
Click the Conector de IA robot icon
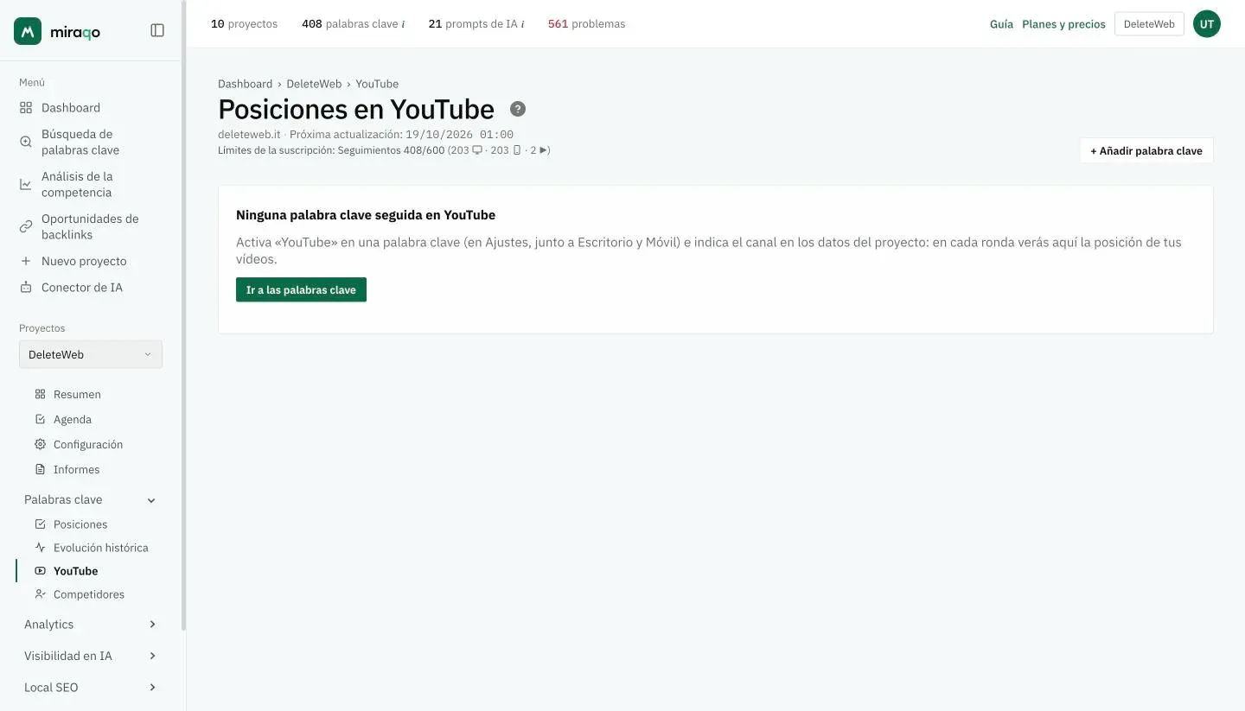point(26,288)
